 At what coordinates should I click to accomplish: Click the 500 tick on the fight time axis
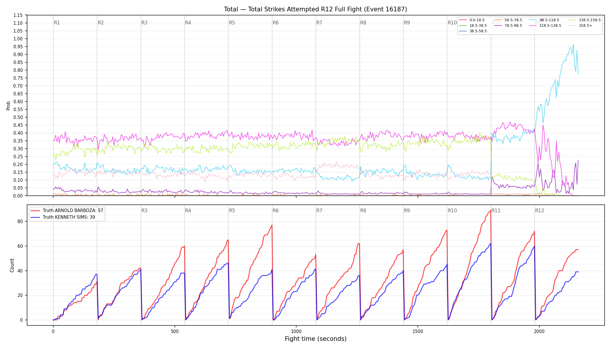pyautogui.click(x=175, y=331)
